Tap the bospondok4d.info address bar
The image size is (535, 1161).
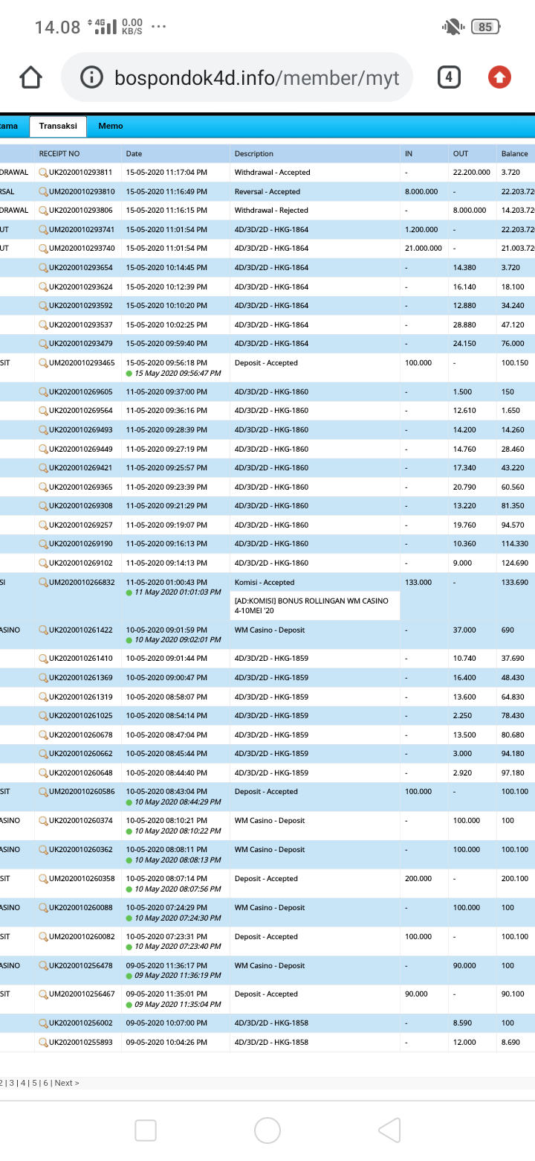(x=256, y=77)
